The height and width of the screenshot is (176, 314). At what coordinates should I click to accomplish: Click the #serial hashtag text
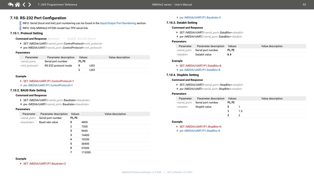click(92, 39)
